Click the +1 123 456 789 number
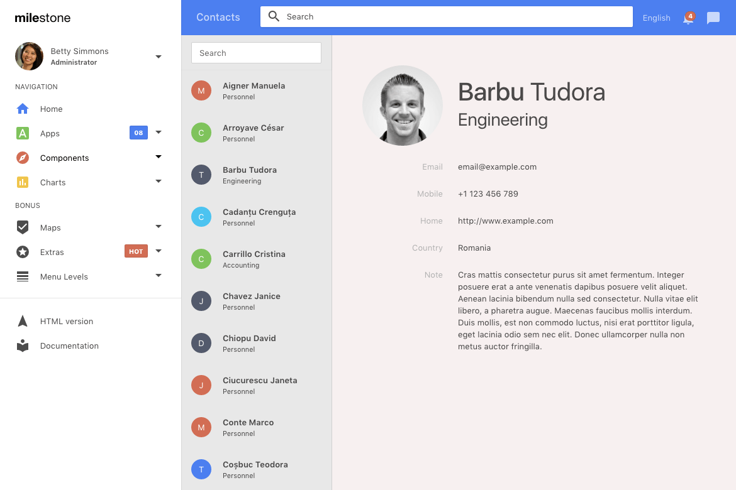This screenshot has height=490, width=736. (488, 193)
